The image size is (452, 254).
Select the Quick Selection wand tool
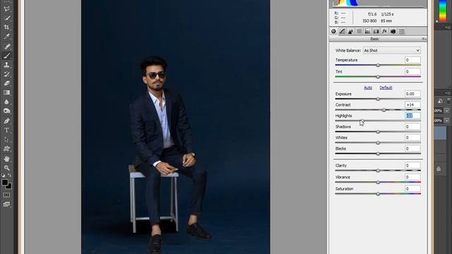(x=6, y=18)
